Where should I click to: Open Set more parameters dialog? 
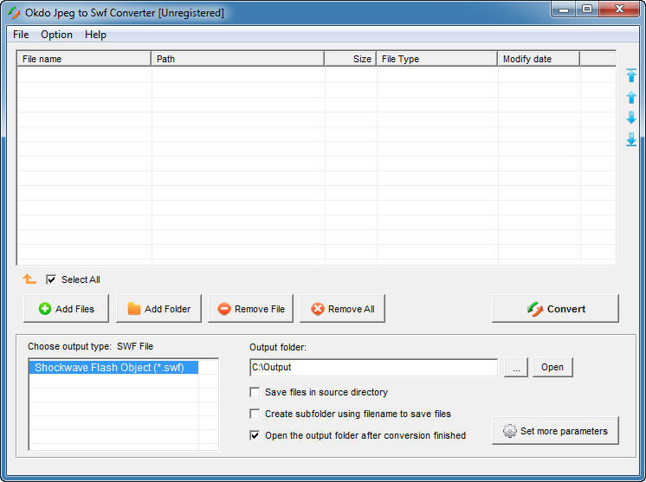(x=555, y=431)
